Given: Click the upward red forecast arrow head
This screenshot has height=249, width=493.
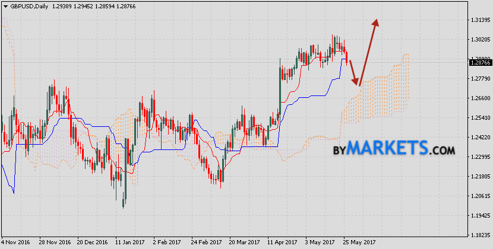Looking at the screenshot, I should pos(375,23).
